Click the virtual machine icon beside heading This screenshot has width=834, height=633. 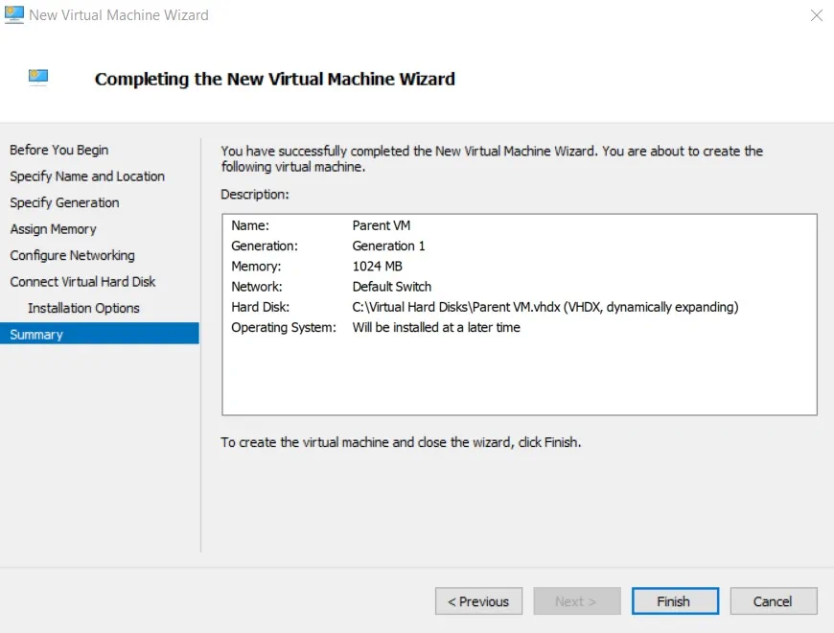[x=38, y=78]
